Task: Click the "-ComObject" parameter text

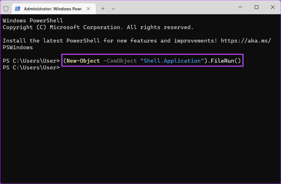Action: 120,61
